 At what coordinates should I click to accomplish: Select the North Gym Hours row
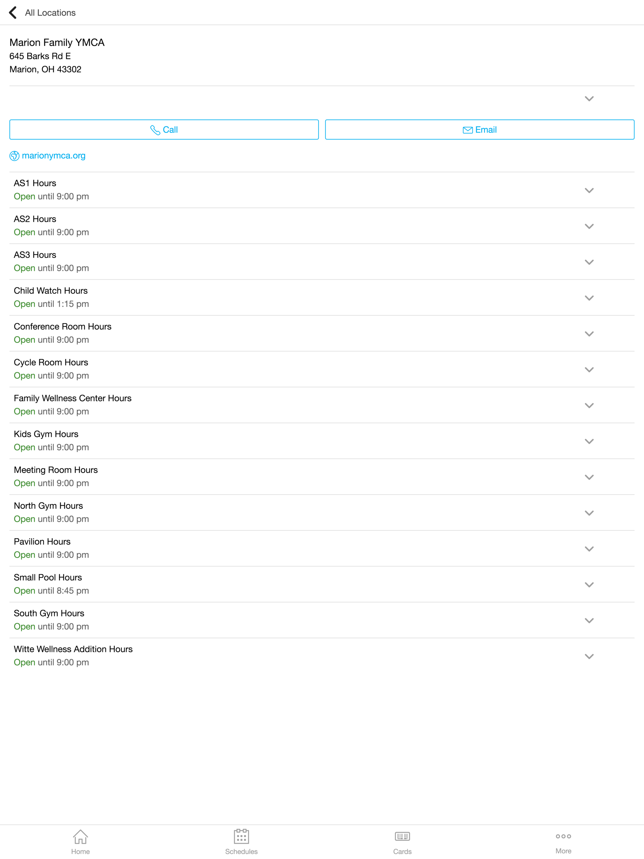click(322, 513)
